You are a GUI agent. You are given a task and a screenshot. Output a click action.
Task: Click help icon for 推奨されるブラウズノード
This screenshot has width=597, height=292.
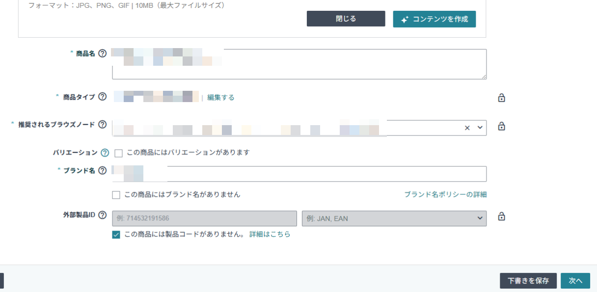point(103,125)
